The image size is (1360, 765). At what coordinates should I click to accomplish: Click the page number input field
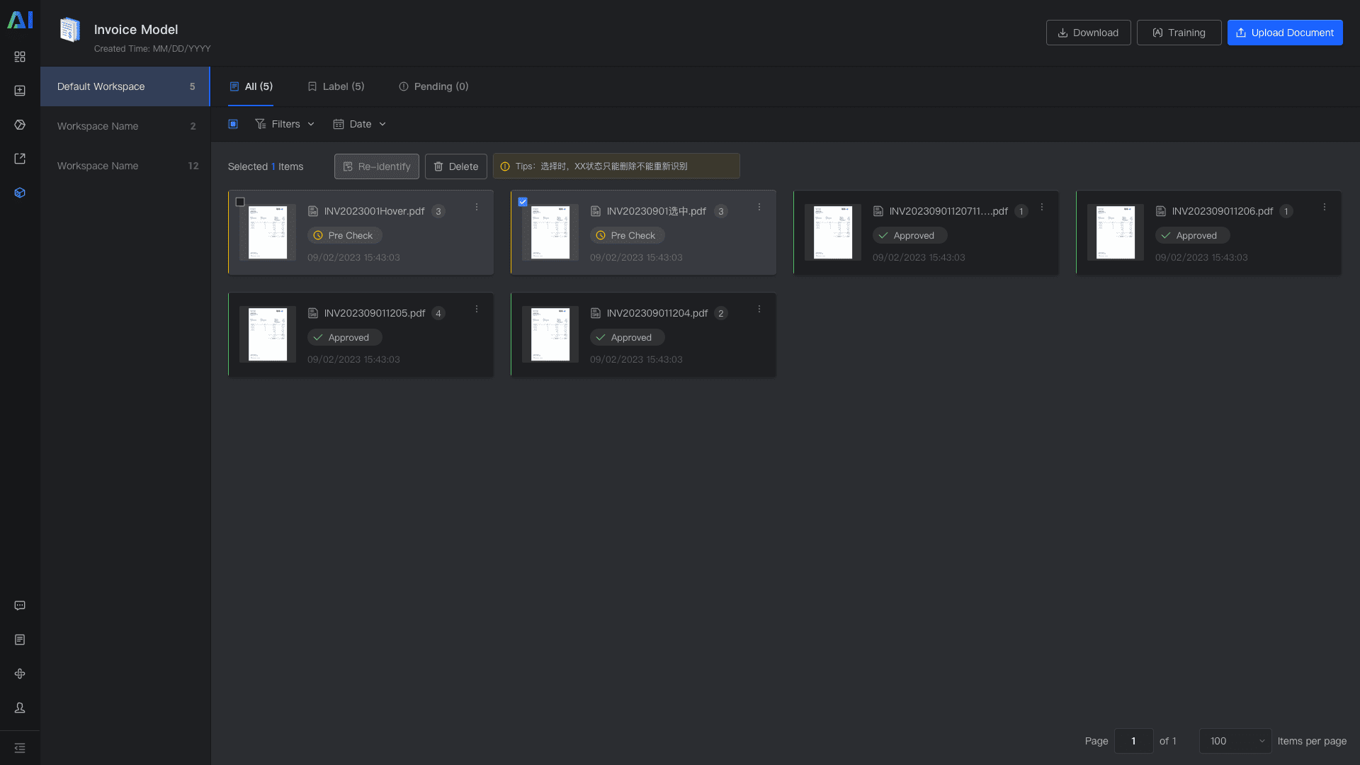coord(1133,741)
